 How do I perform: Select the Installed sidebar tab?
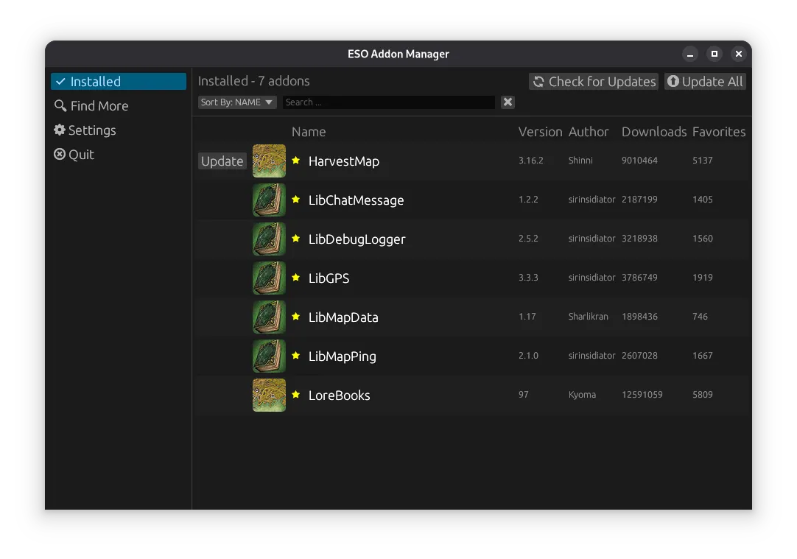(x=118, y=82)
